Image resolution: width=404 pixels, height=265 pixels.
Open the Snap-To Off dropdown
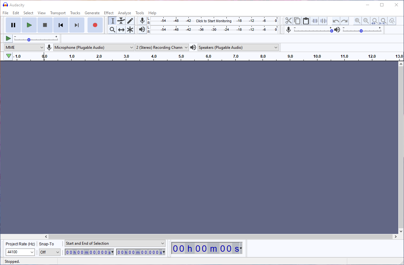coord(50,252)
